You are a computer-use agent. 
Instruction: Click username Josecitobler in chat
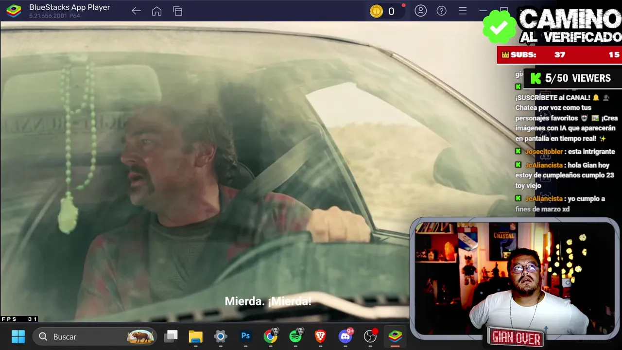click(x=544, y=152)
